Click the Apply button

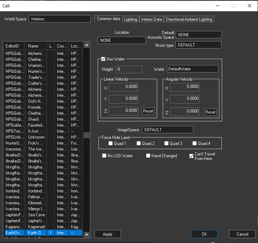[x=108, y=234]
